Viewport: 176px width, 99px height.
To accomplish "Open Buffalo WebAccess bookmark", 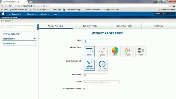I will point(92,10).
